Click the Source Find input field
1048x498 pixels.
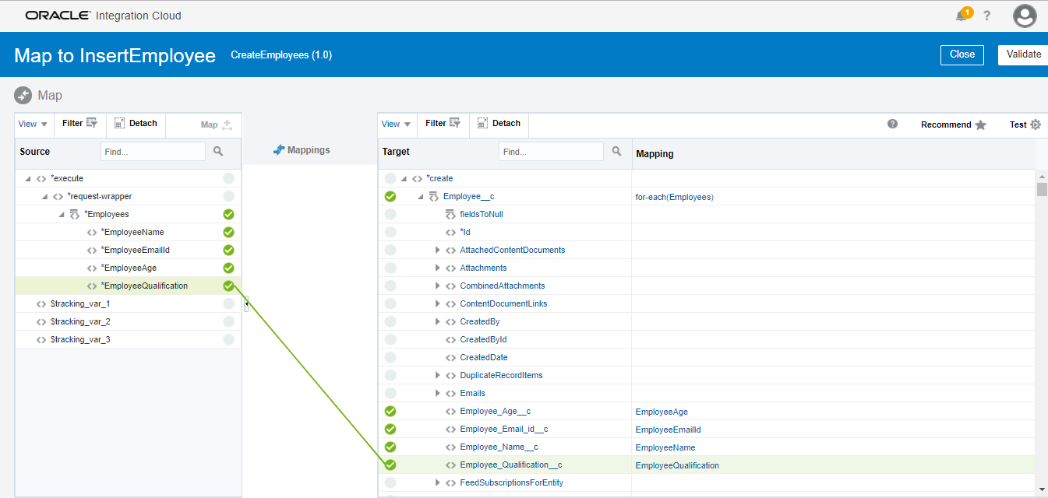pos(153,152)
